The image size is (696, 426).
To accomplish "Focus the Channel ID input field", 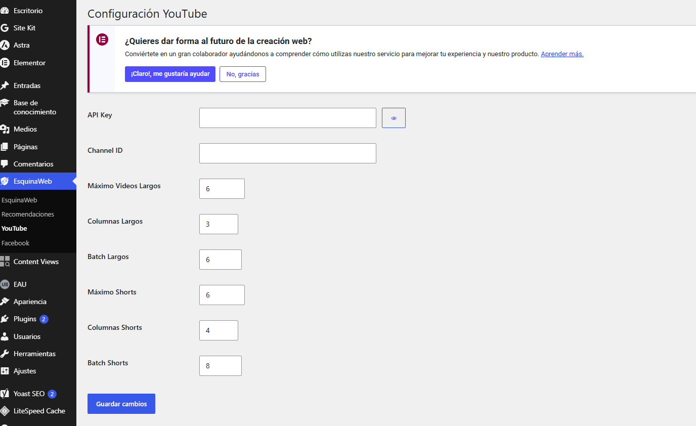I will pos(288,153).
